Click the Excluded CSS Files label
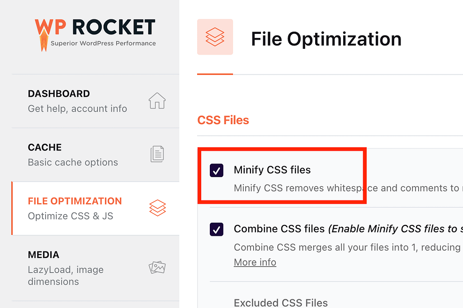The image size is (463, 308). pos(280,303)
